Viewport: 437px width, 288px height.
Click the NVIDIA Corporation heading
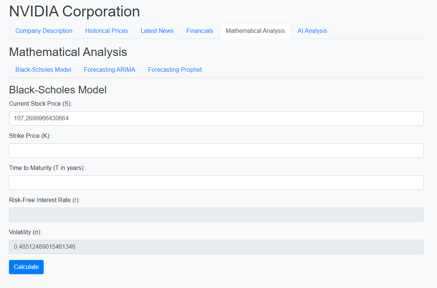[x=74, y=12]
